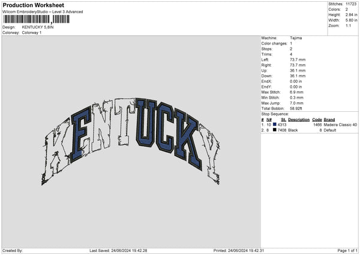The height and width of the screenshot is (255, 360).
Task: Click the Width value 5.80 in
Action: click(351, 20)
